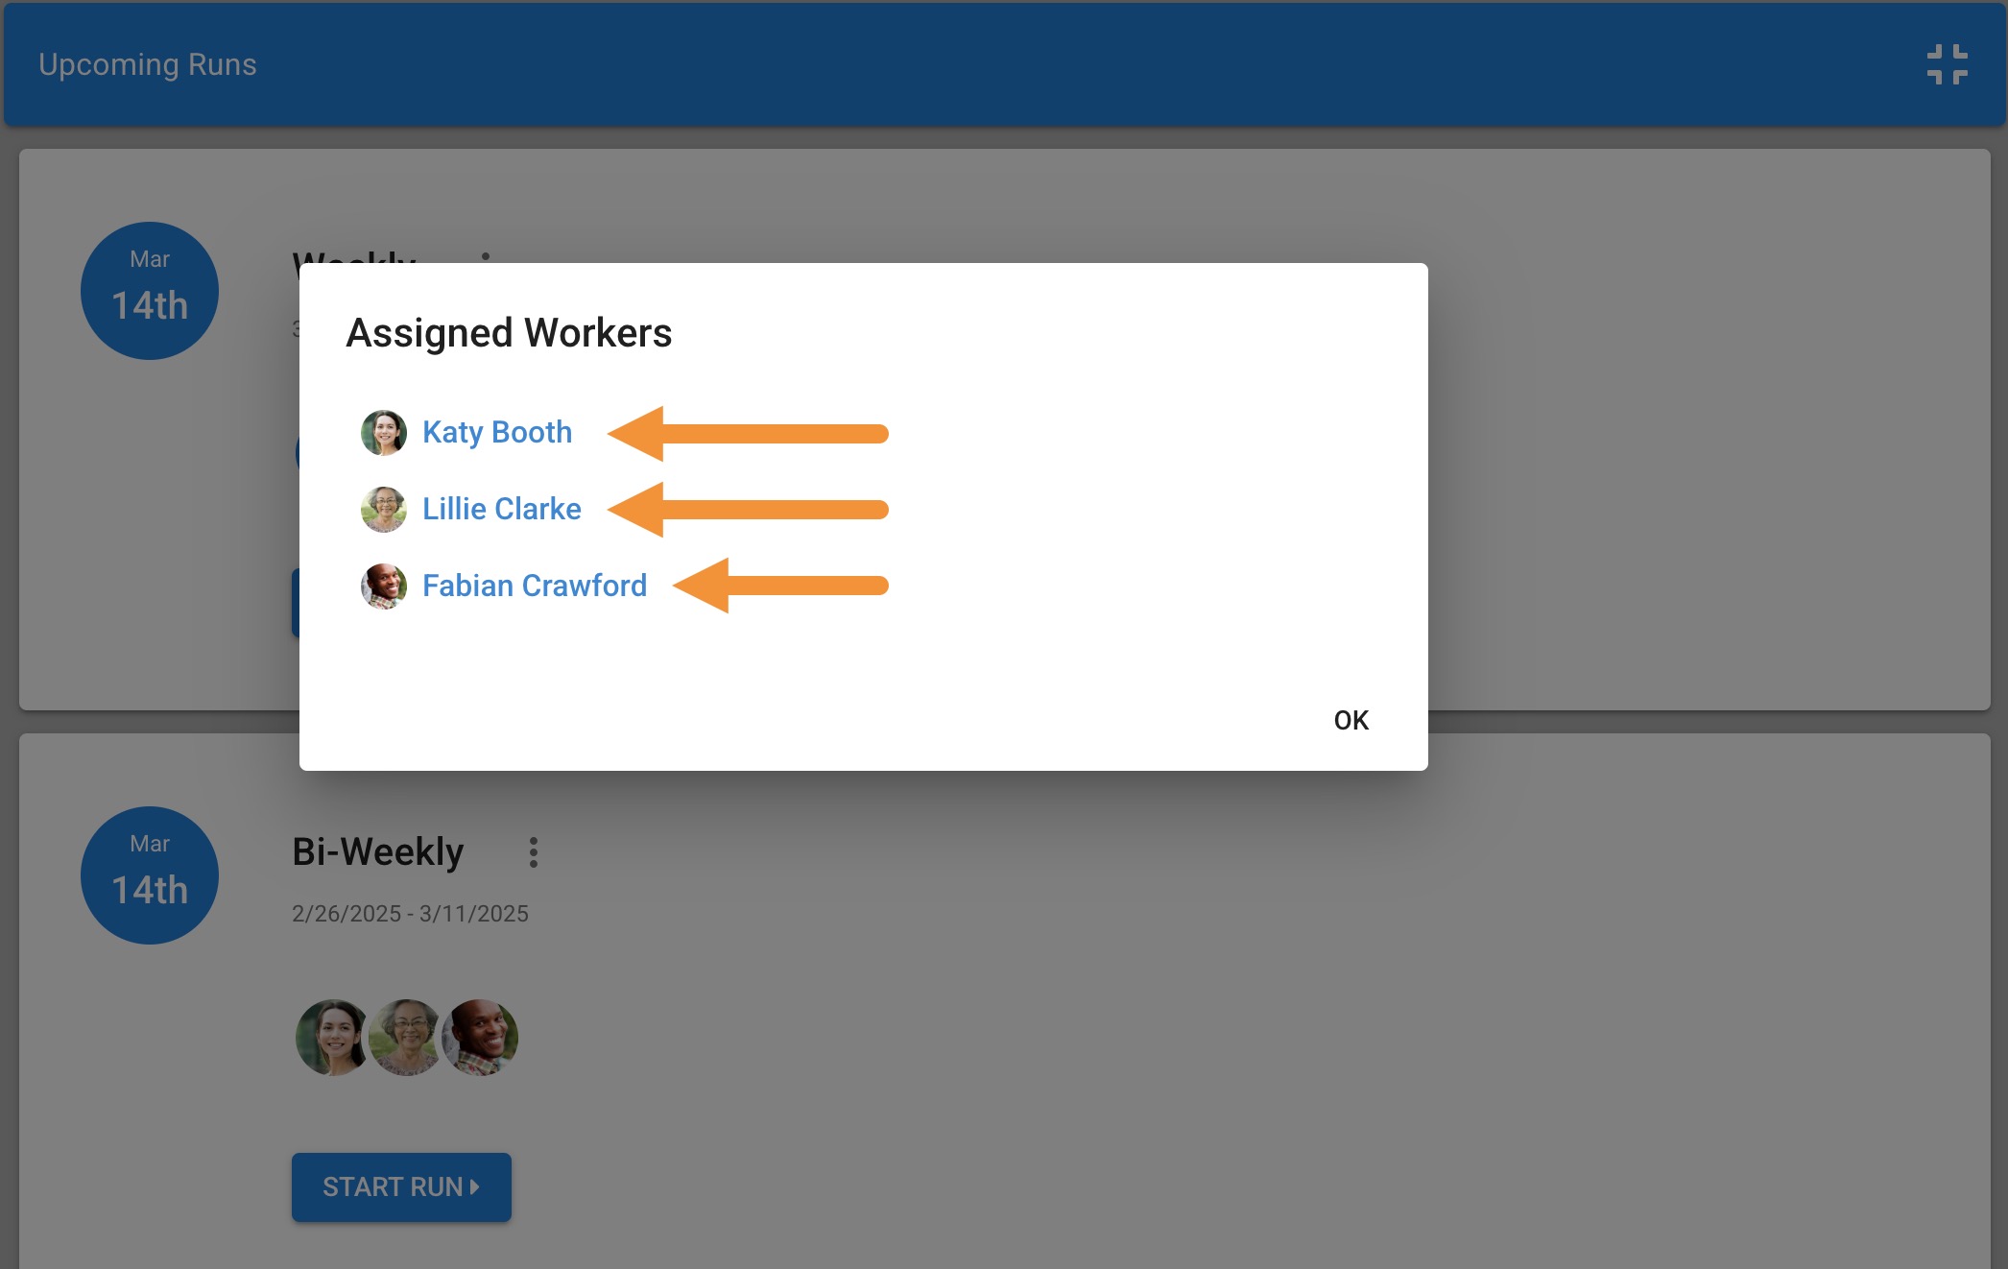Viewport: 2008px width, 1269px height.
Task: Click the exit fullscreen icon
Action: point(1947,64)
